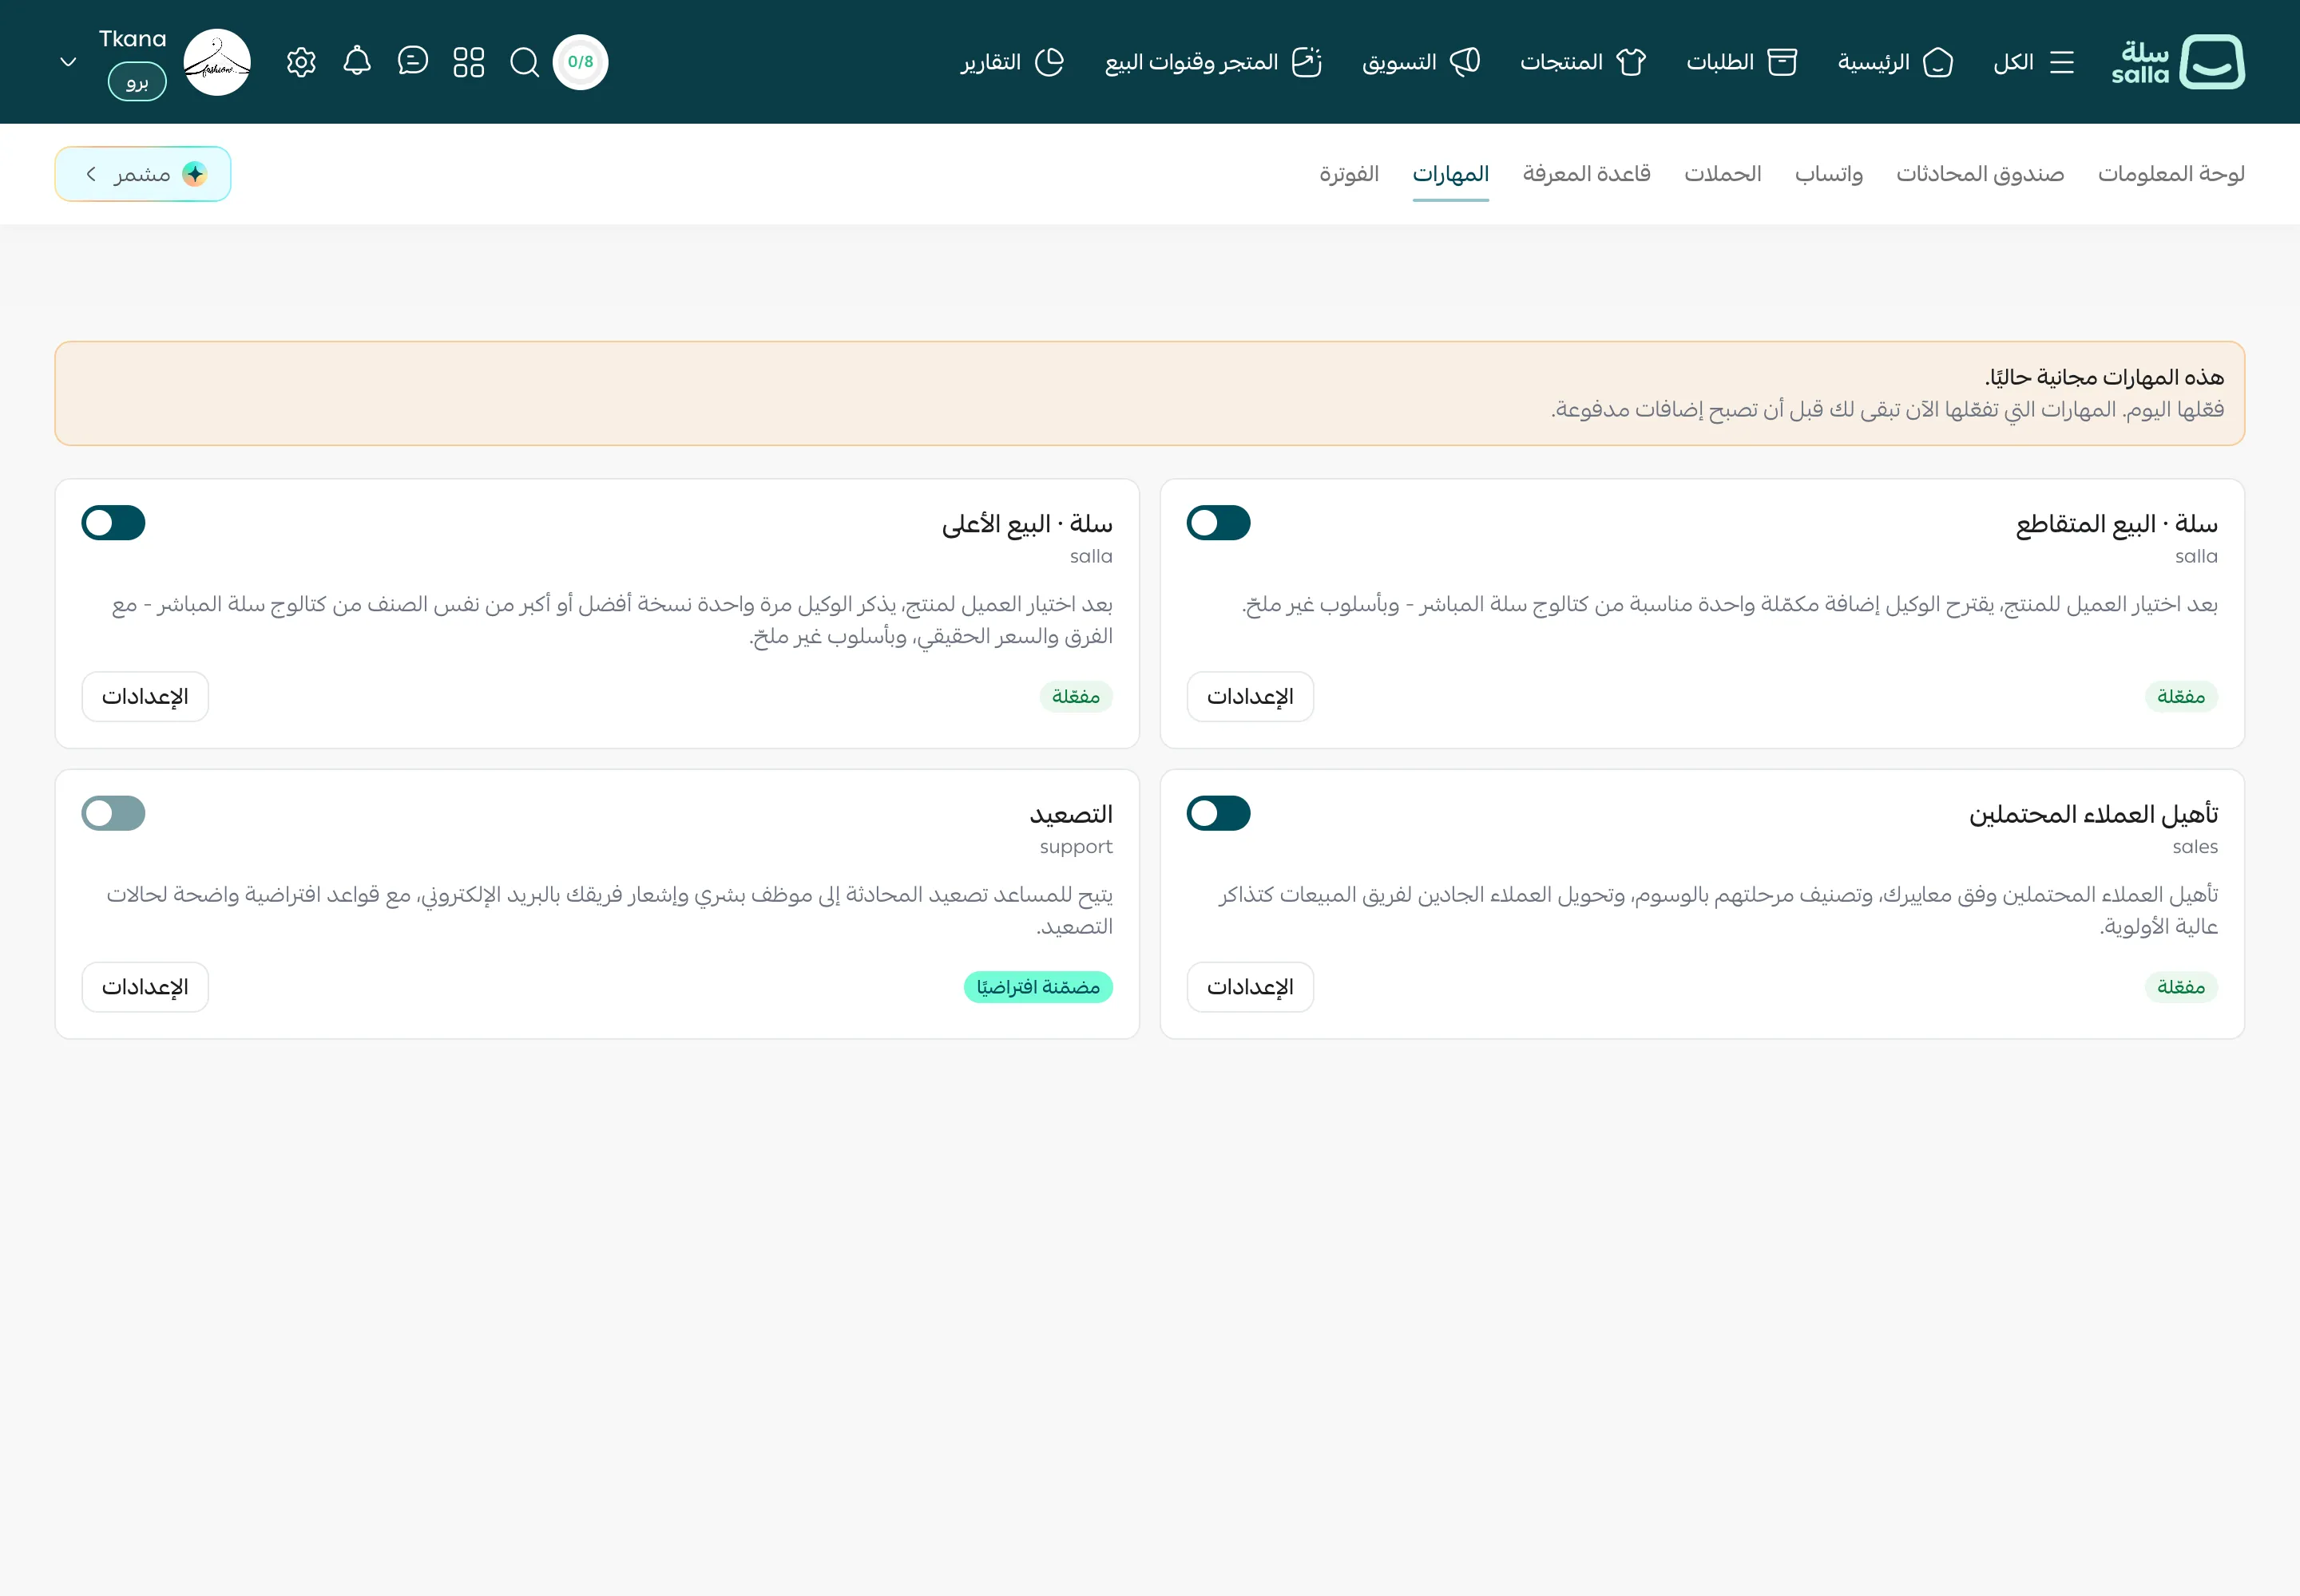Open الإعدادات for التصعيد card
Image resolution: width=2300 pixels, height=1596 pixels.
pos(145,987)
